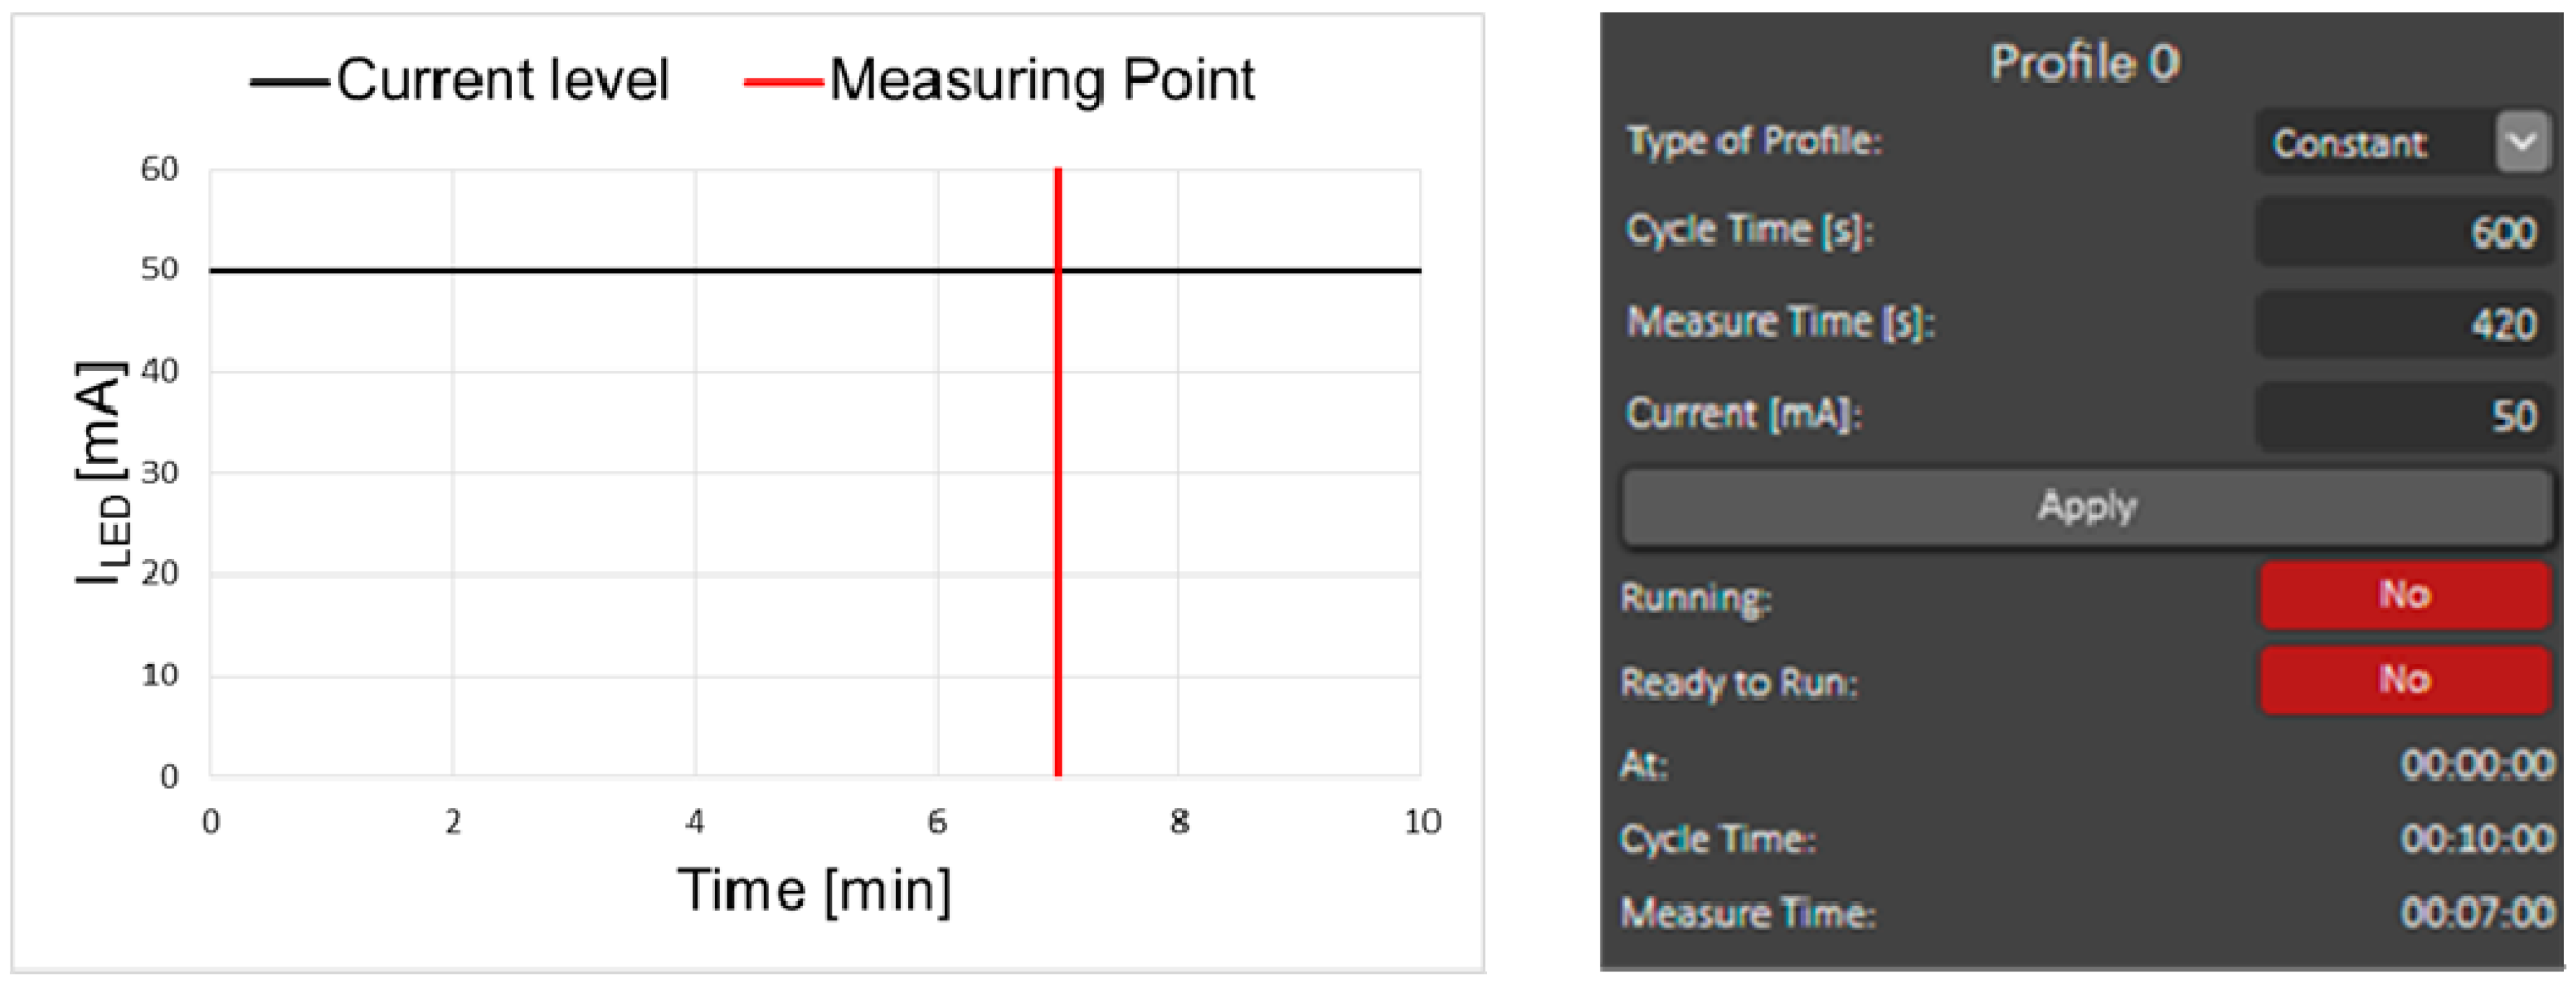The image size is (2576, 982).
Task: Click the Time [min] axis title
Action: point(815,890)
